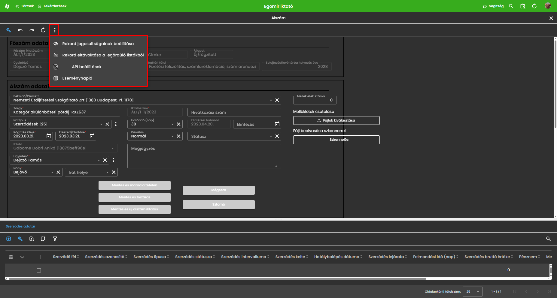The image size is (557, 298).
Task: Open the table column settings gear
Action: click(x=11, y=257)
